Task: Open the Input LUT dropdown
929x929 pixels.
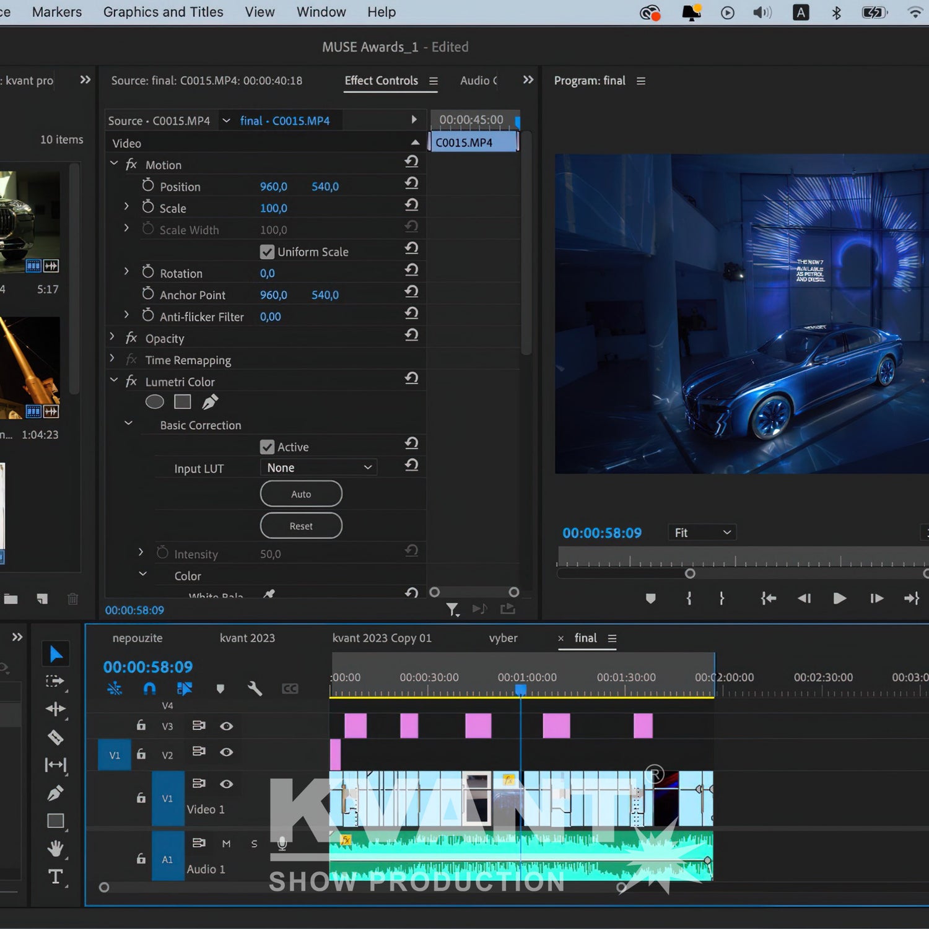Action: (319, 468)
